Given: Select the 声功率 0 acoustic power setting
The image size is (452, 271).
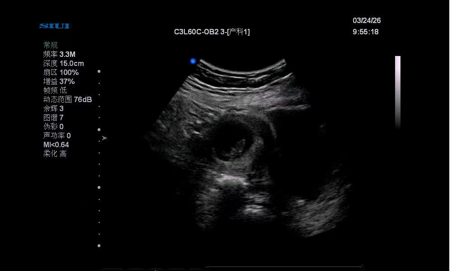Looking at the screenshot, I should (x=57, y=135).
